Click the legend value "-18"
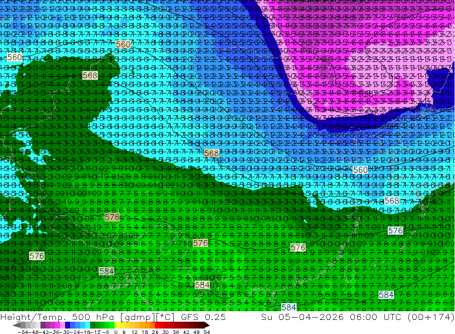Screen dimensions: 455x334 click(85, 332)
